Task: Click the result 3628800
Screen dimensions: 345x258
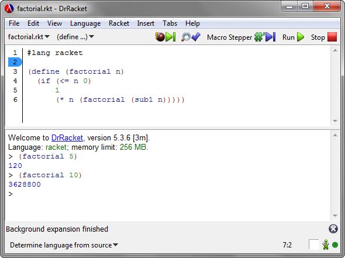Action: tap(25, 184)
